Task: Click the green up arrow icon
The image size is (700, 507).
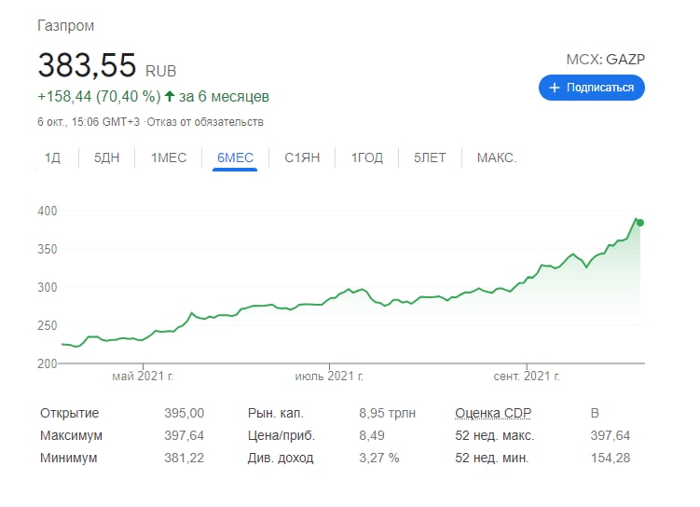Action: (170, 96)
